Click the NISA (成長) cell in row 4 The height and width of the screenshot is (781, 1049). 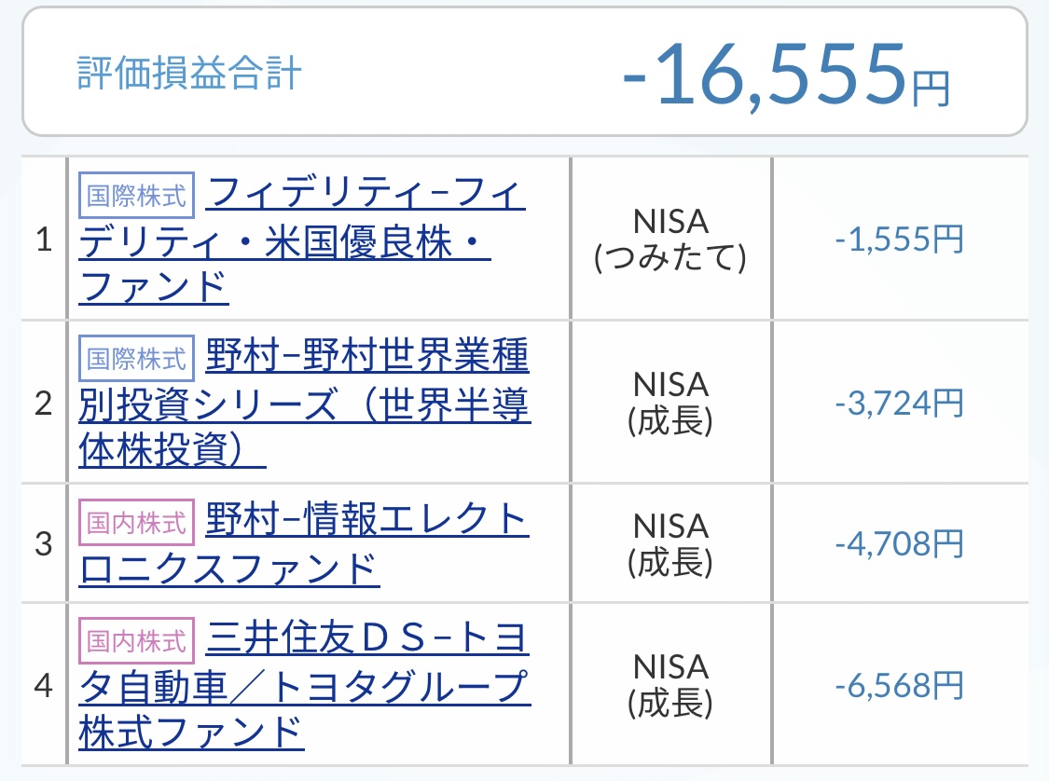pyautogui.click(x=671, y=685)
